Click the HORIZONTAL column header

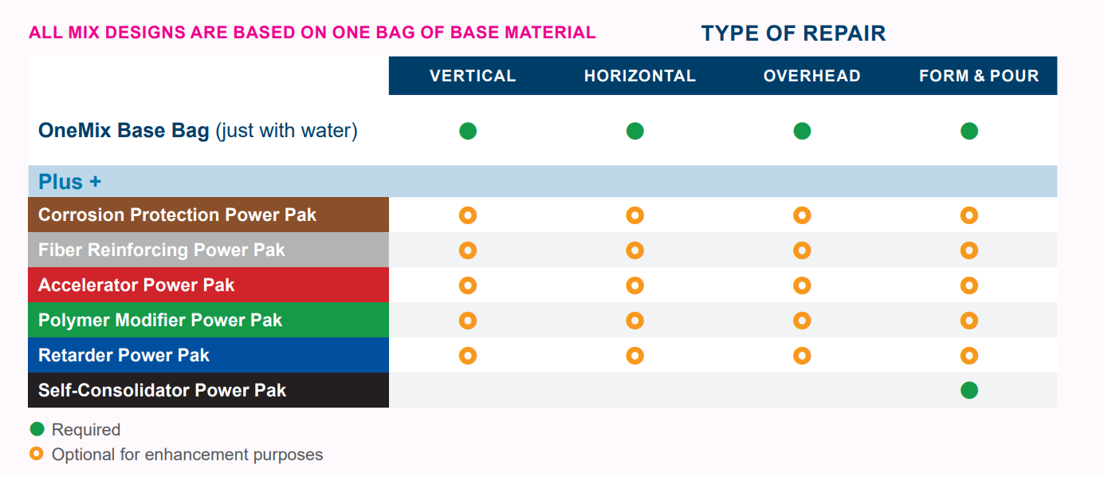tap(640, 76)
